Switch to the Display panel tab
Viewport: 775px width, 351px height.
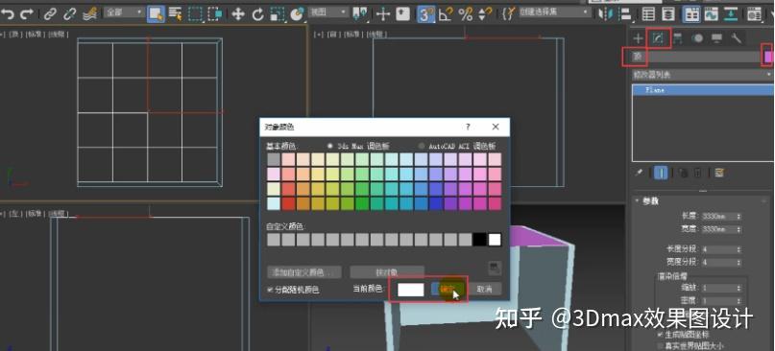click(716, 38)
